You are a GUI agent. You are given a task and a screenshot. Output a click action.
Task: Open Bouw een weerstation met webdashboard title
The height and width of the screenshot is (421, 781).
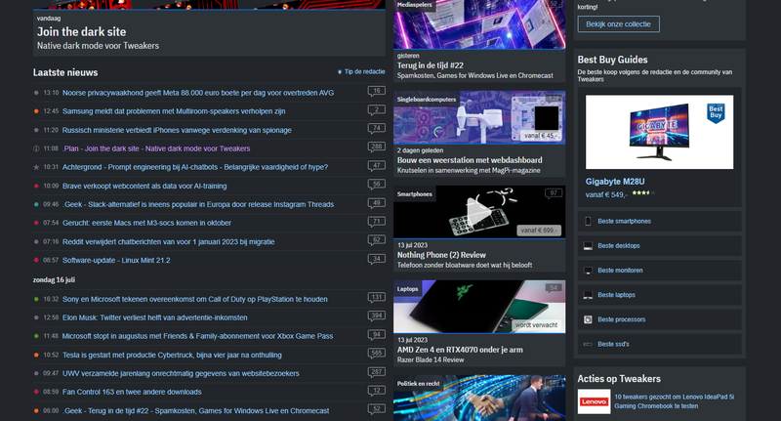click(470, 160)
